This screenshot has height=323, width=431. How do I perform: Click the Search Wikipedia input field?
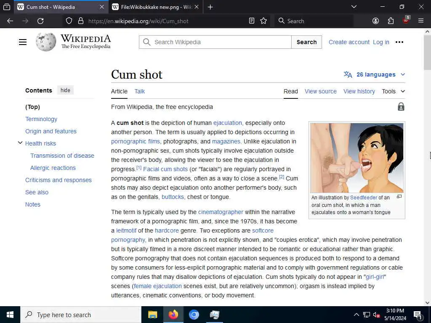point(215,42)
